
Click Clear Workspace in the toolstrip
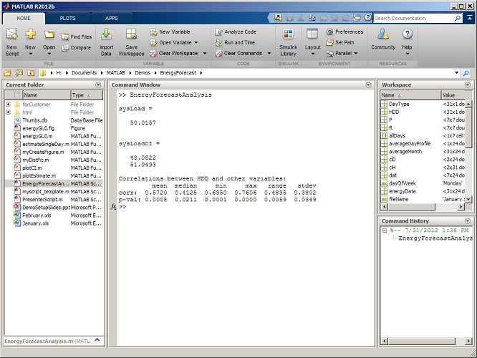tap(174, 53)
